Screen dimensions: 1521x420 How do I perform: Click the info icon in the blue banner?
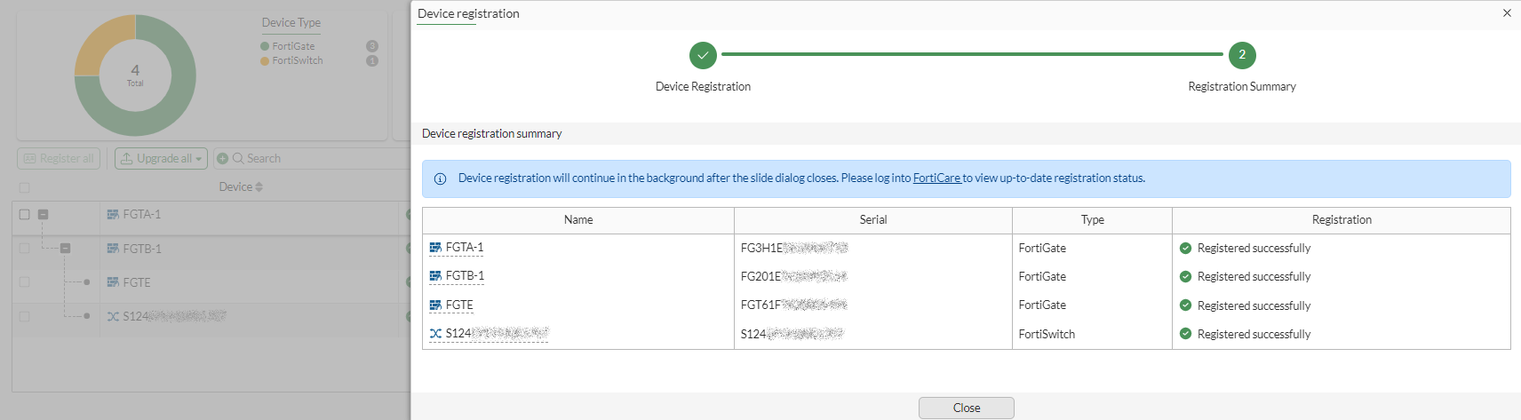coord(440,178)
